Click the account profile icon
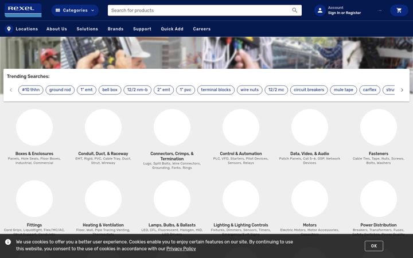Image resolution: width=413 pixels, height=258 pixels. pyautogui.click(x=320, y=10)
